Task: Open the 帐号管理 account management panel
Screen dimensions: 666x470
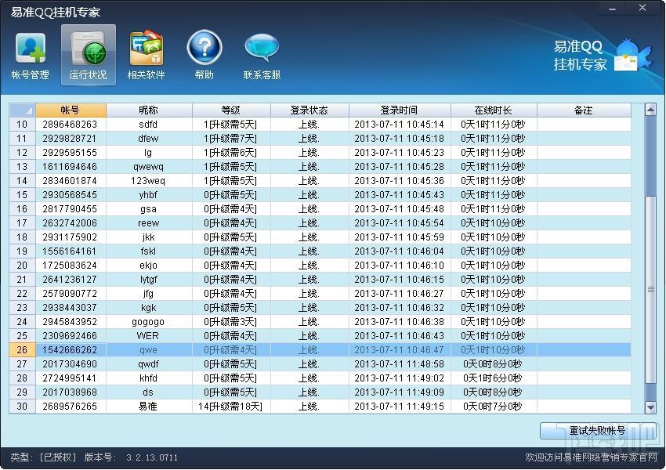Action: tap(29, 53)
